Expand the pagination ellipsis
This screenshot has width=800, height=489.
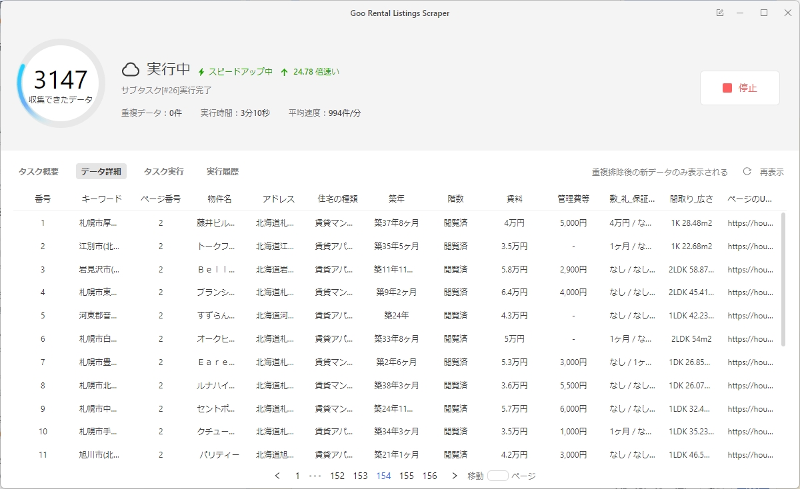click(315, 476)
